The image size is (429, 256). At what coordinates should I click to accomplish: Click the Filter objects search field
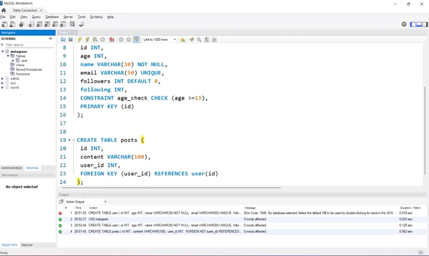coord(29,45)
